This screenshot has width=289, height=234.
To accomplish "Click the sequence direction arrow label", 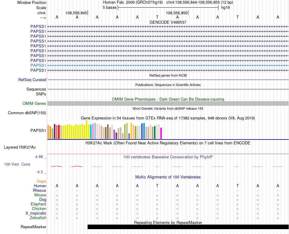I will pyautogui.click(x=43, y=18).
